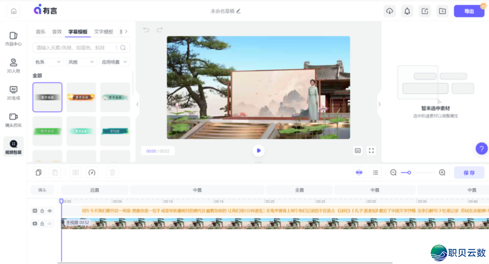Toggle visibility of the subtitle track
489x264 pixels.
coord(49,210)
